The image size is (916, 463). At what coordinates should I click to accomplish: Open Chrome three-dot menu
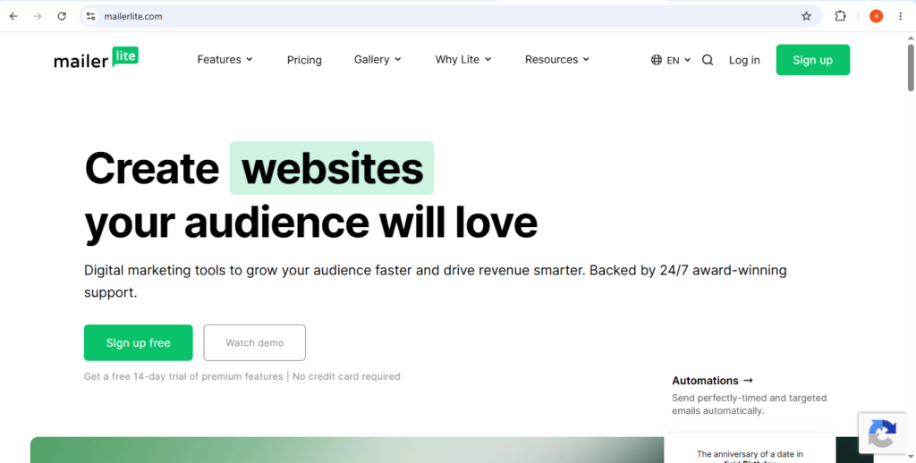(x=900, y=16)
